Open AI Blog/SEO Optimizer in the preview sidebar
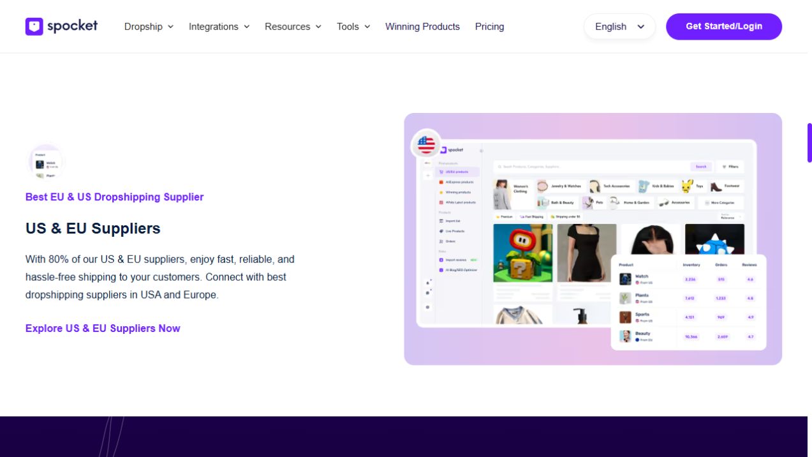Viewport: 812px width, 457px height. pyautogui.click(x=457, y=270)
